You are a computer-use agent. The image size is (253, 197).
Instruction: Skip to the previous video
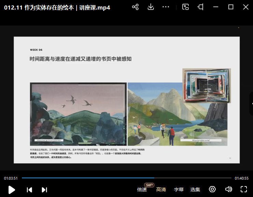(x=29, y=190)
